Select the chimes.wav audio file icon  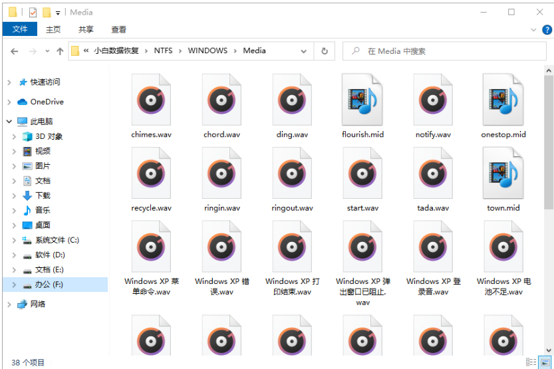point(151,100)
